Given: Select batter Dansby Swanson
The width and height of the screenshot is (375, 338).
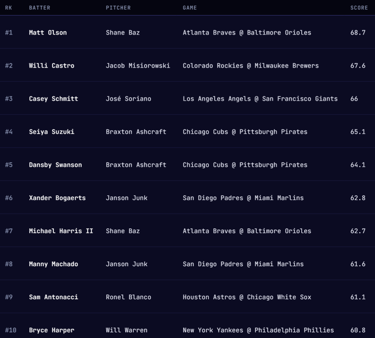Looking at the screenshot, I should [x=55, y=165].
